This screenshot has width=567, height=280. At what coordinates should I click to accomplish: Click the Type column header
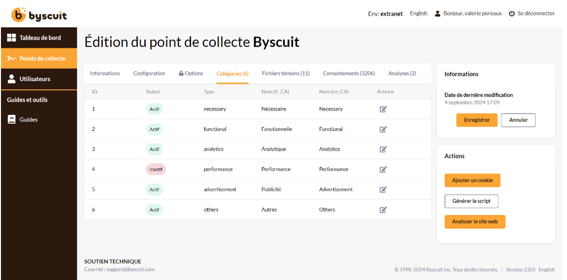209,92
